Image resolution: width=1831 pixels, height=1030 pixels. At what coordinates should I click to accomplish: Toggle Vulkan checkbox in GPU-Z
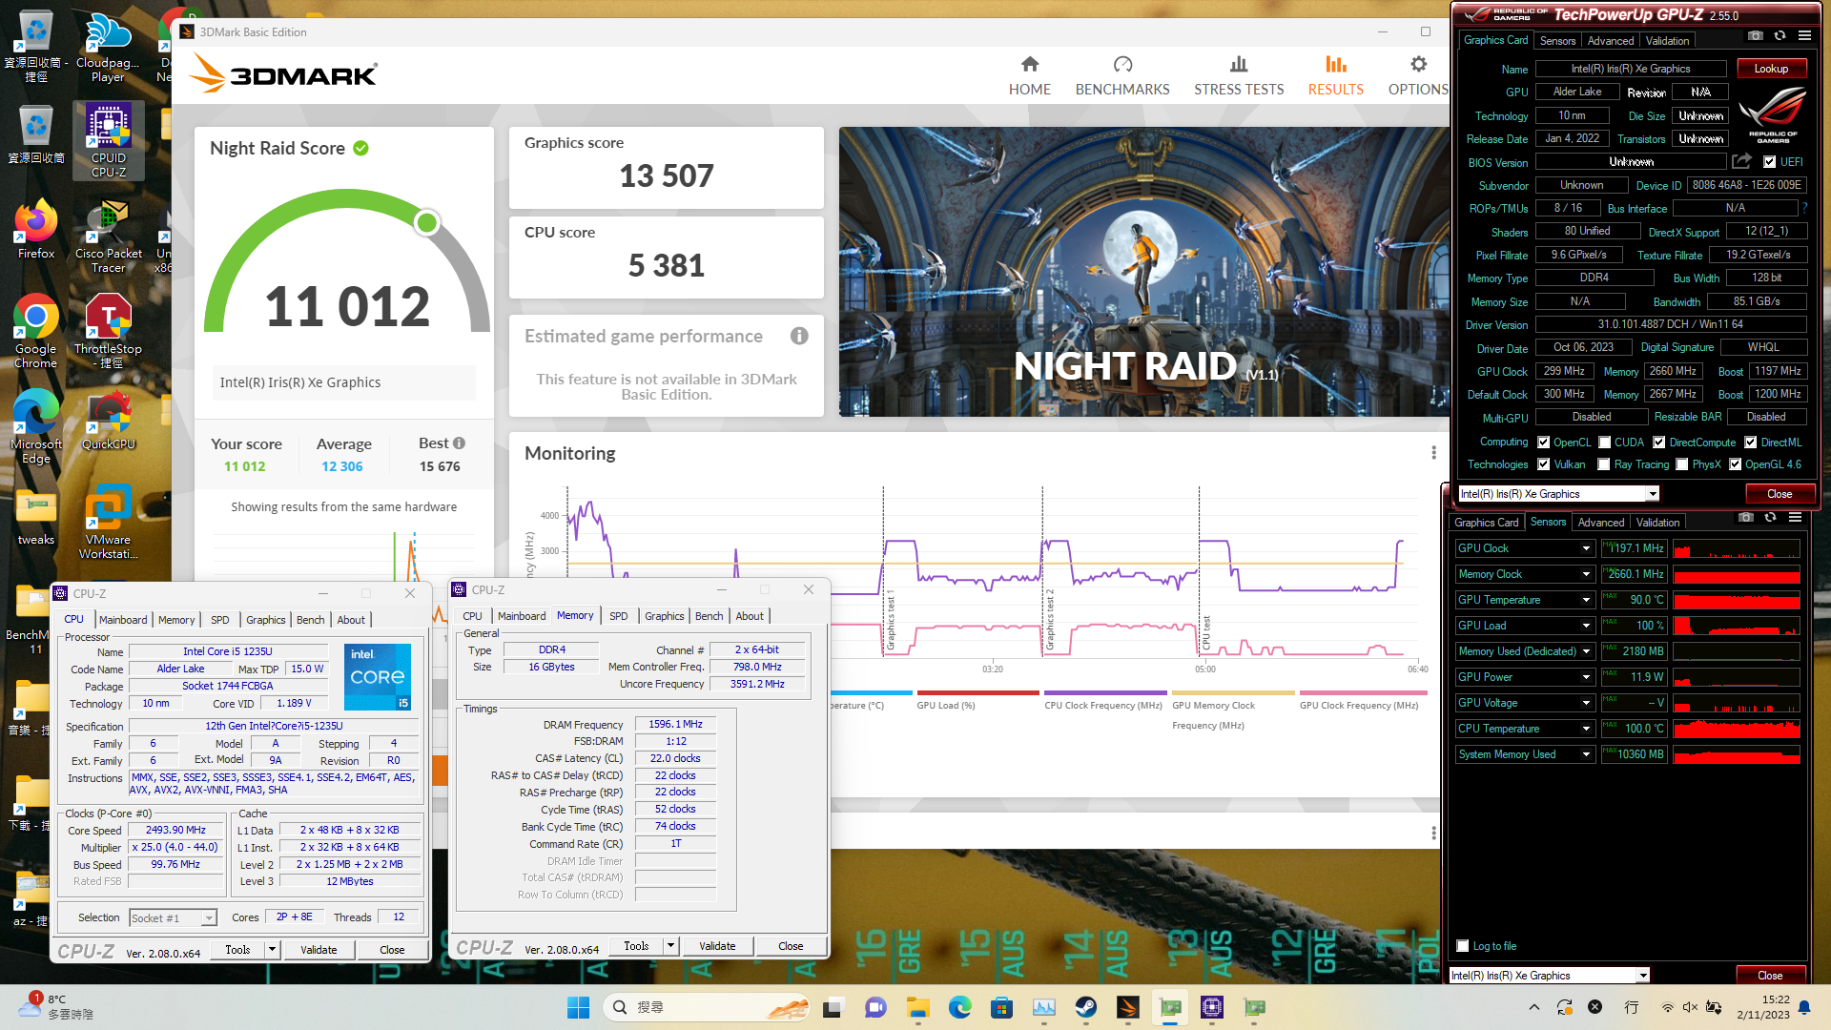[x=1543, y=463]
